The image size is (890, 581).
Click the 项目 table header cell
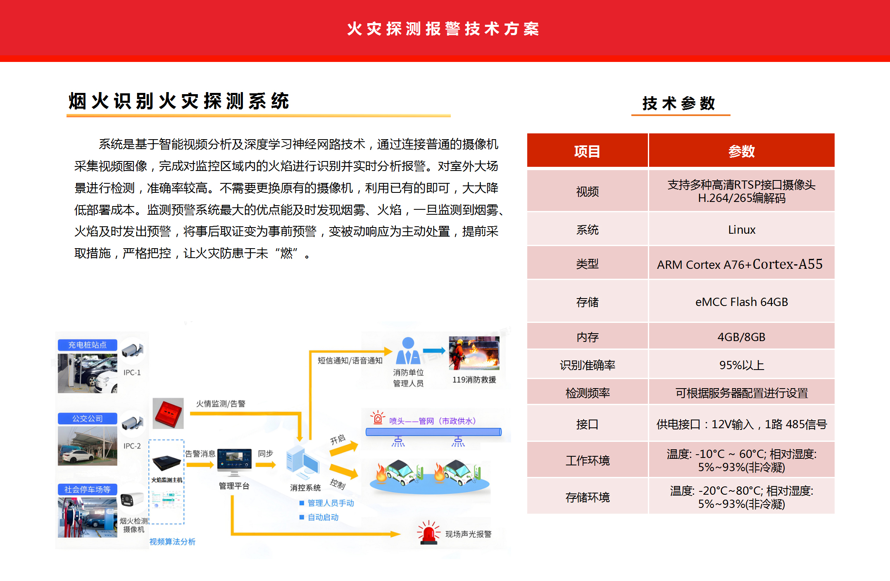[587, 151]
